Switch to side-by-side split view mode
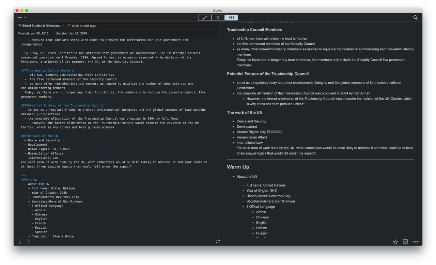 click(x=231, y=17)
